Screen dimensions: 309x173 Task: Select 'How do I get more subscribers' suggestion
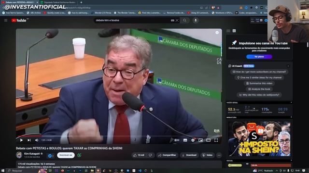[x=259, y=72]
